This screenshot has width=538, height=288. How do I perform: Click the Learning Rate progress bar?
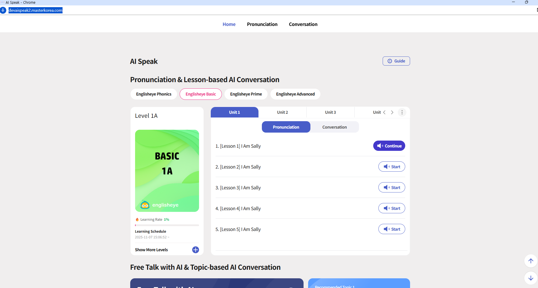167,225
